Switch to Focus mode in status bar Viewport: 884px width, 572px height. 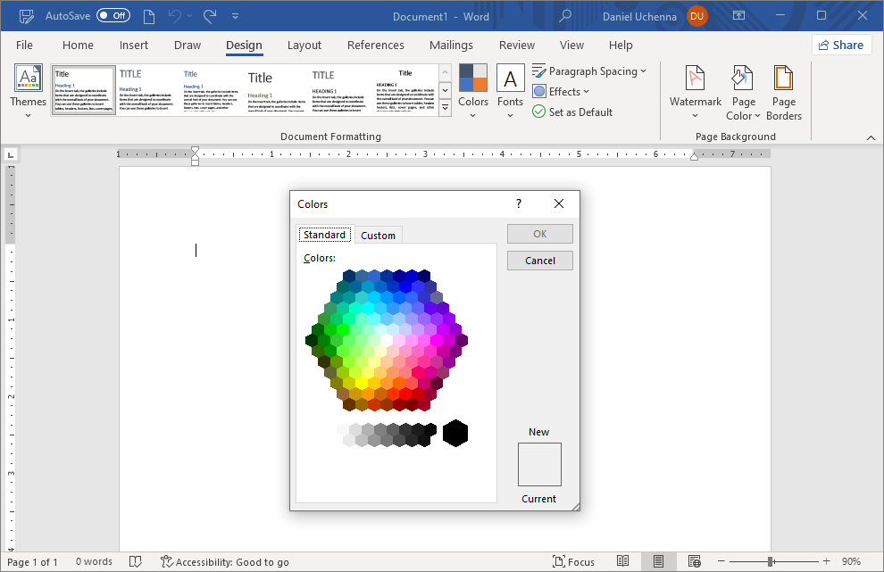coord(573,561)
